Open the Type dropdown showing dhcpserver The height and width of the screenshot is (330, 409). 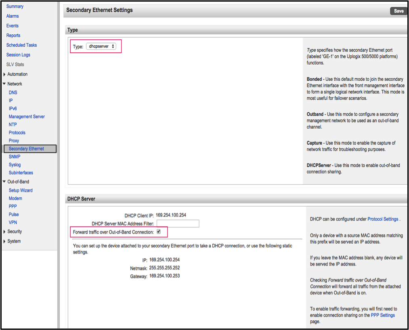tap(101, 46)
